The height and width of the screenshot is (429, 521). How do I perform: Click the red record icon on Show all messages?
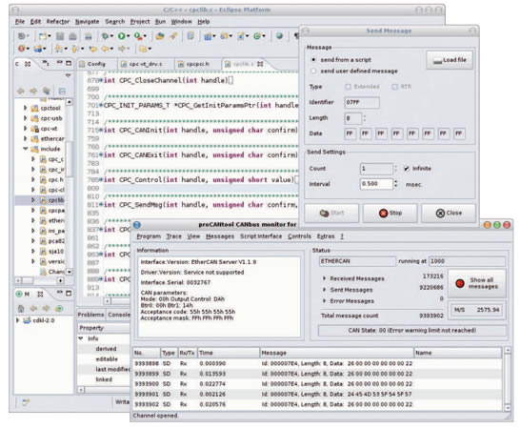(x=460, y=283)
